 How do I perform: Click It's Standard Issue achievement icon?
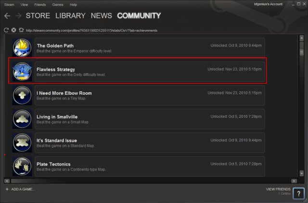tap(22, 143)
